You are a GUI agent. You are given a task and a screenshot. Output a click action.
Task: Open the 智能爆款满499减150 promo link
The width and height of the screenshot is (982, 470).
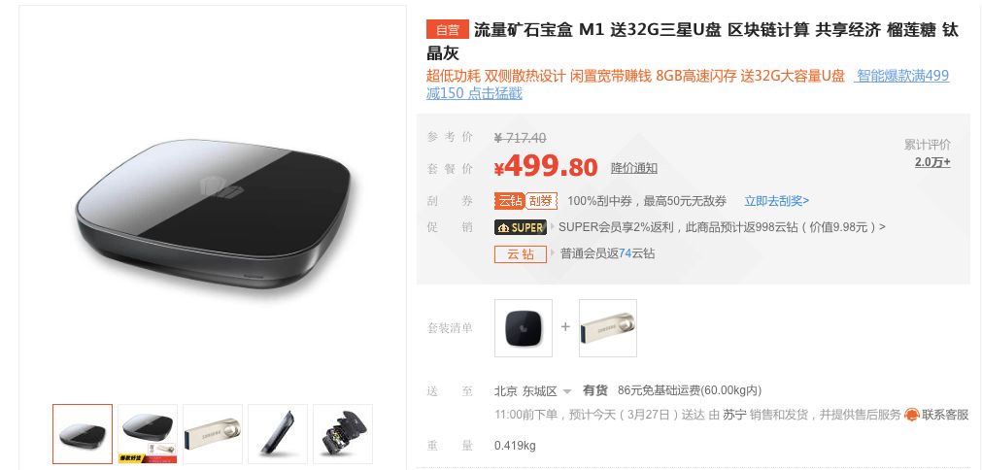coord(687,84)
